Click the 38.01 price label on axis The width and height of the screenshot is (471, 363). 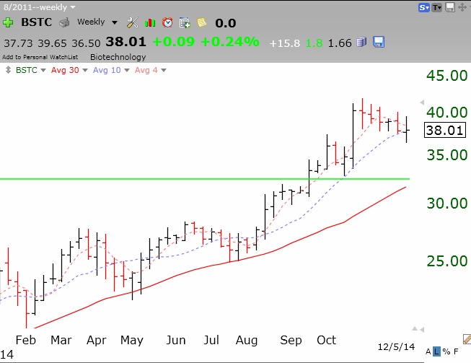(x=445, y=130)
